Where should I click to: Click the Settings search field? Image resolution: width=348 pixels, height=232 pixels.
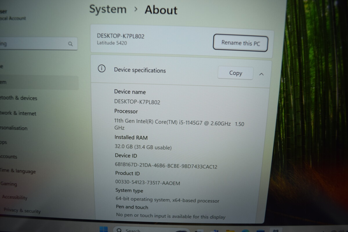coord(38,44)
